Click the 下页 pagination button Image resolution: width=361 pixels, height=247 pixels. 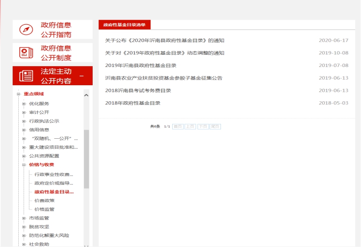pyautogui.click(x=203, y=127)
